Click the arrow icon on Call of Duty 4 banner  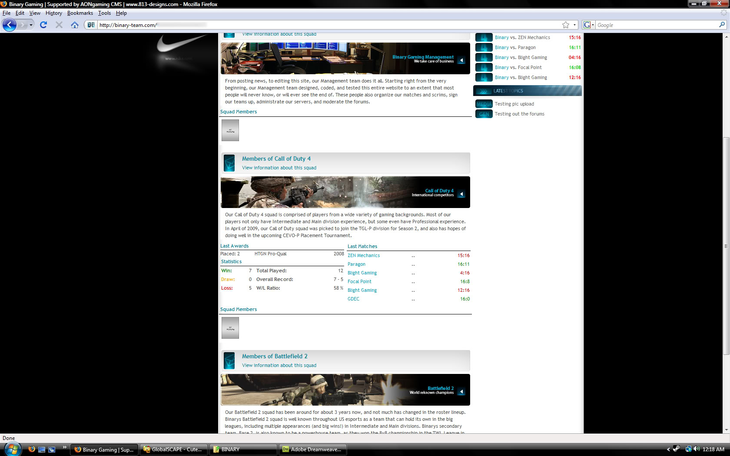point(461,194)
